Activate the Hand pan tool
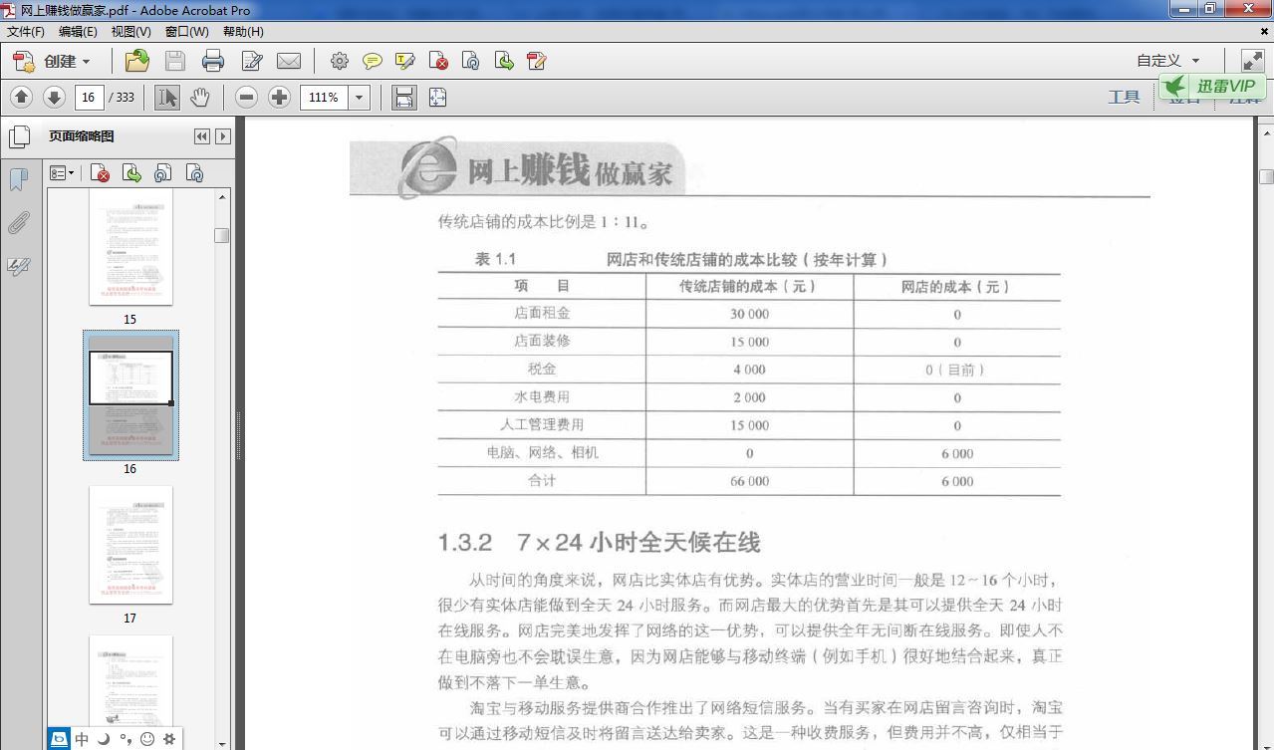 click(200, 97)
